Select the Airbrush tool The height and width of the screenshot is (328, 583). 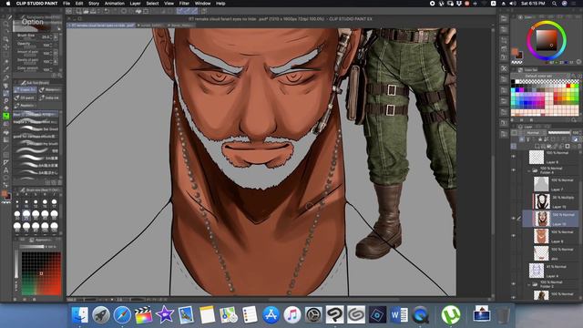coord(6,101)
